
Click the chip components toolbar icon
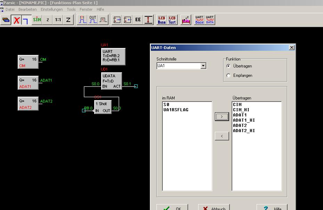click(x=6, y=20)
